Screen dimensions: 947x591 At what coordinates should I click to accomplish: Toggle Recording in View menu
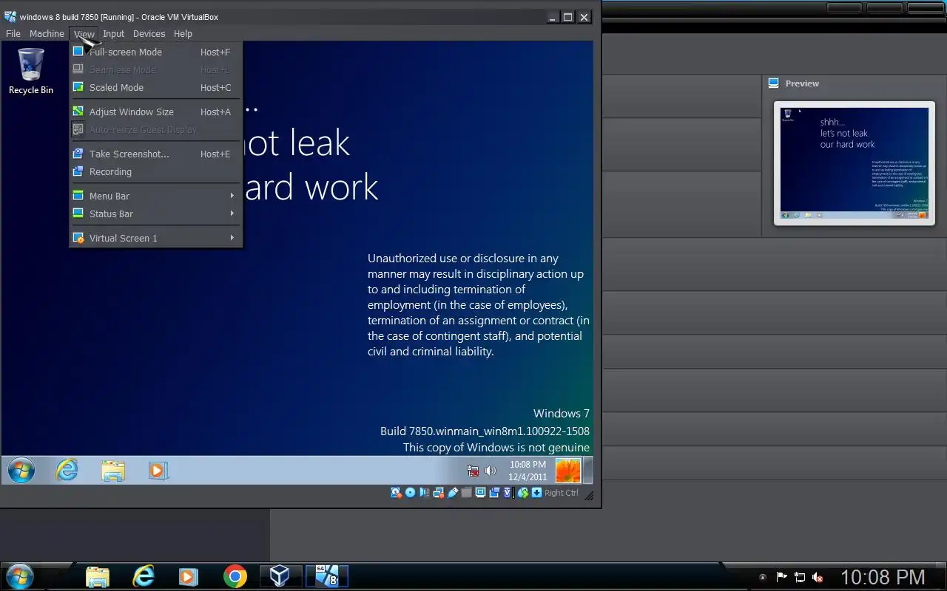[x=155, y=171]
